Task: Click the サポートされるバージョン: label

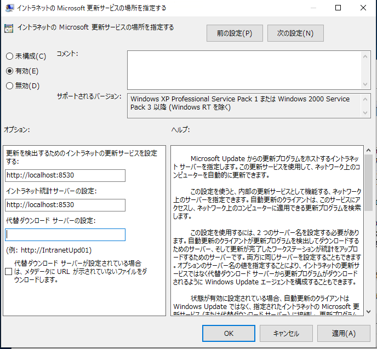Action: tap(89, 96)
